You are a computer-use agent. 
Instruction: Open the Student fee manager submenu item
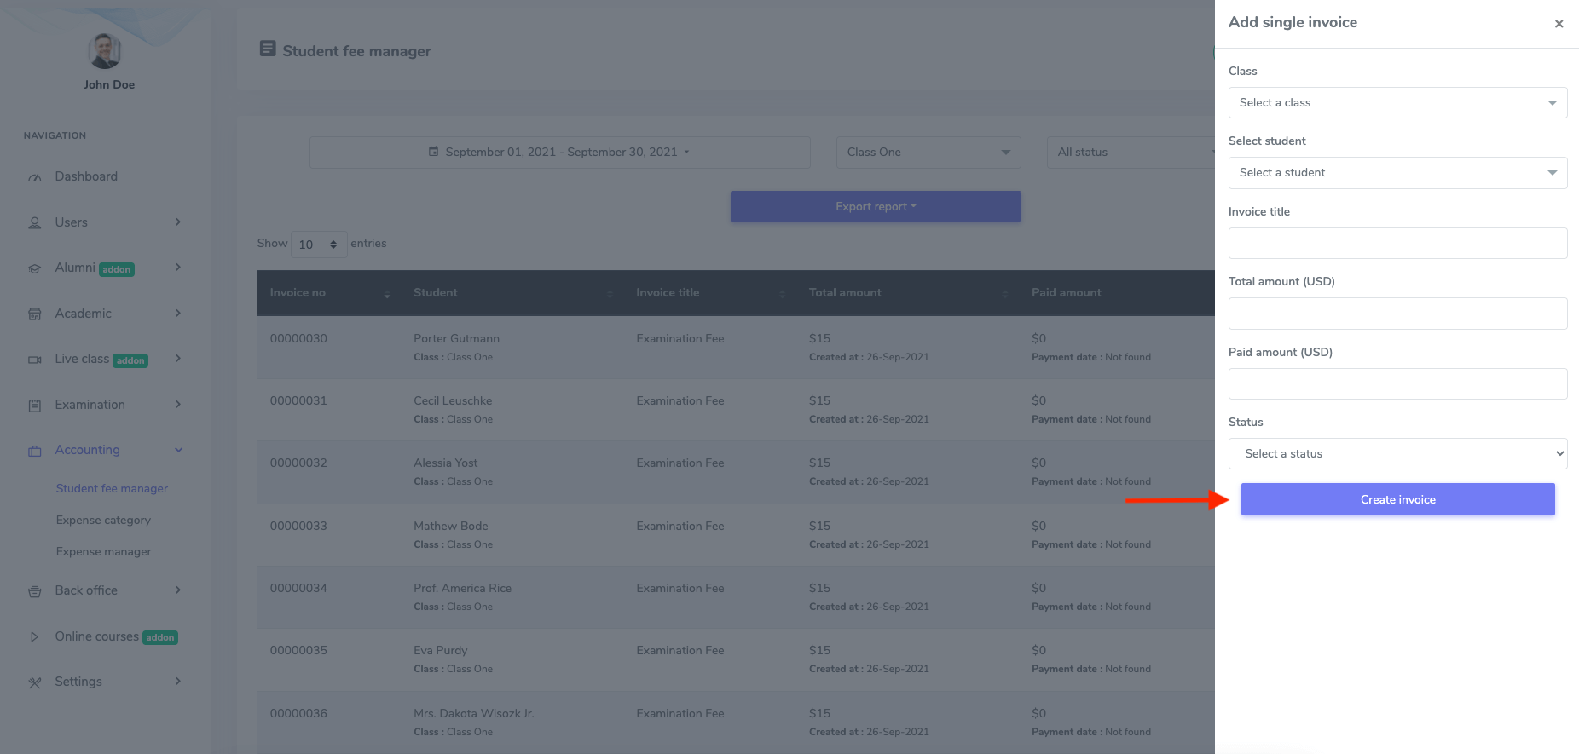point(112,489)
